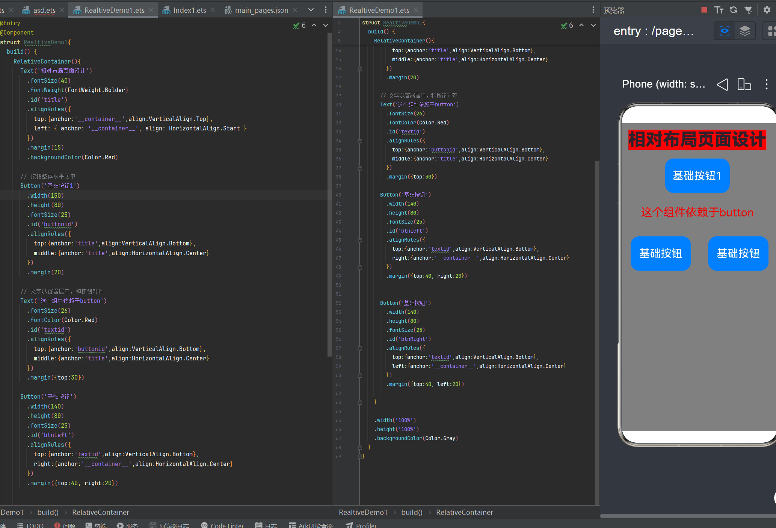Open the 'Phone (width: s...' device selector

pyautogui.click(x=664, y=84)
